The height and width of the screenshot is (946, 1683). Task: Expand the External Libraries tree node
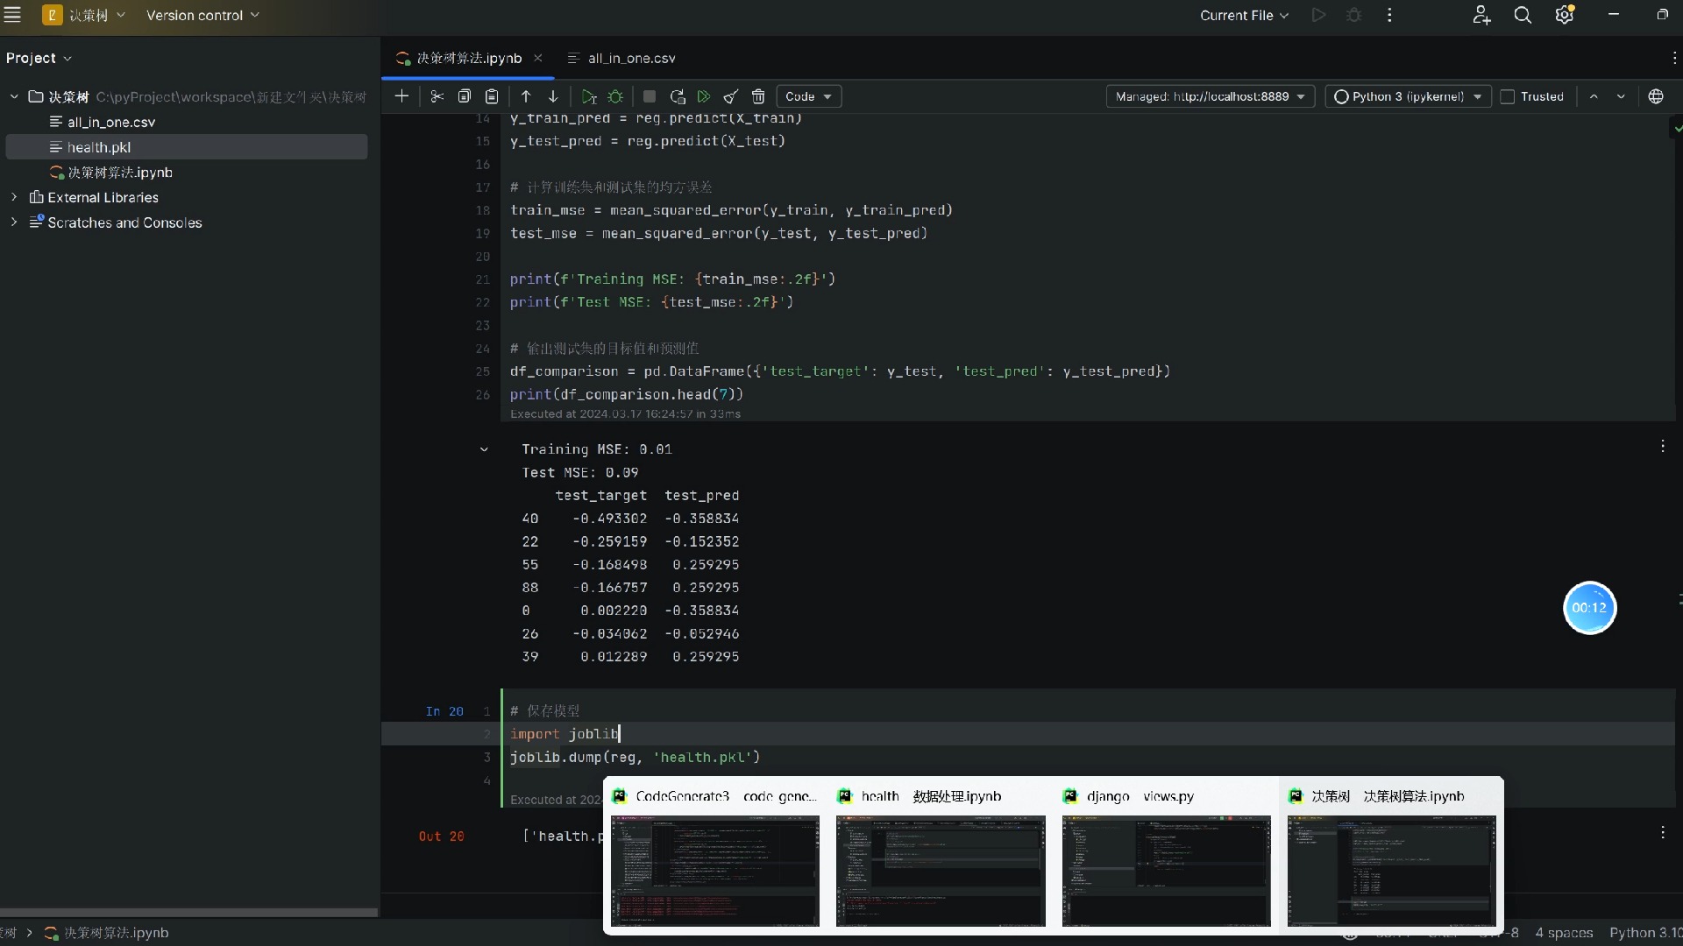(14, 197)
